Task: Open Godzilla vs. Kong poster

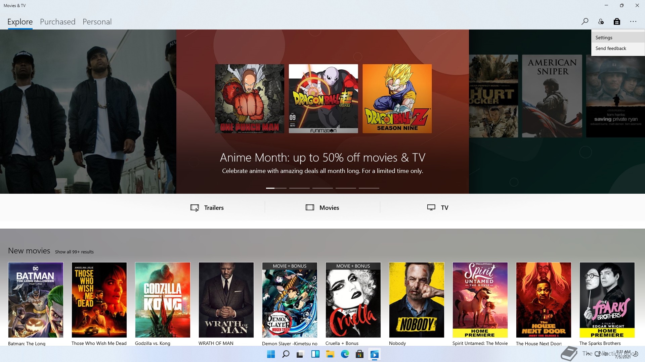Action: (x=163, y=300)
